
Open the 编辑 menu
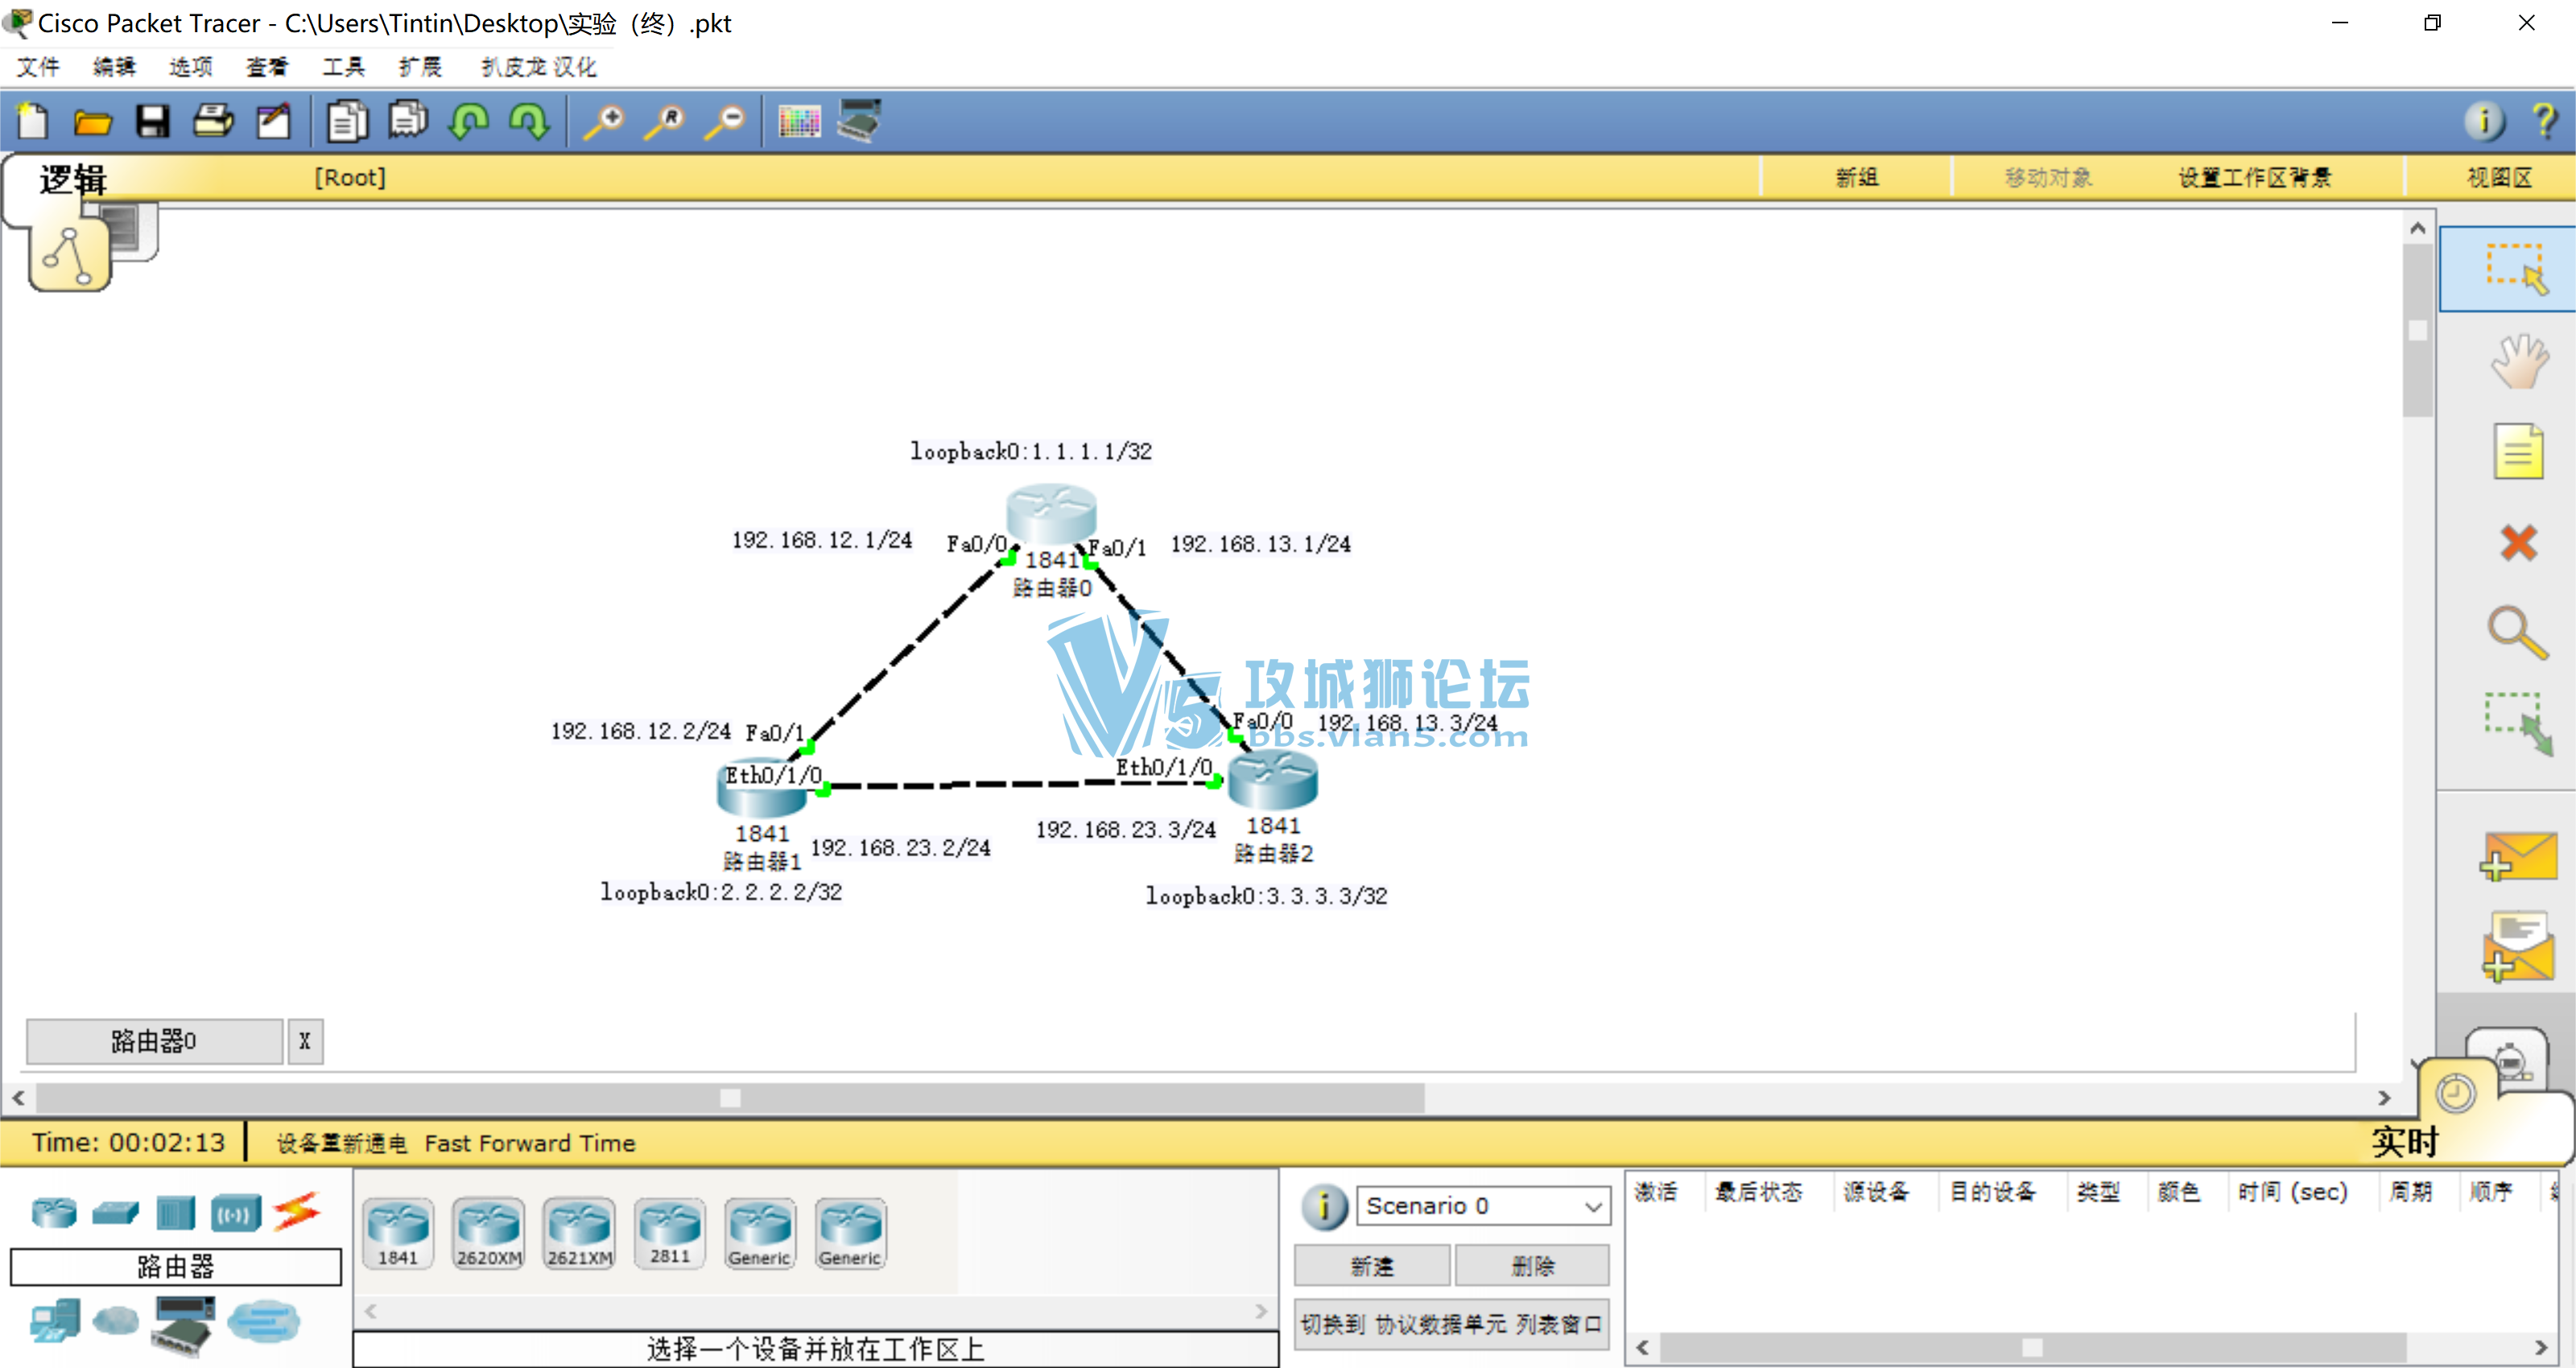coord(115,67)
